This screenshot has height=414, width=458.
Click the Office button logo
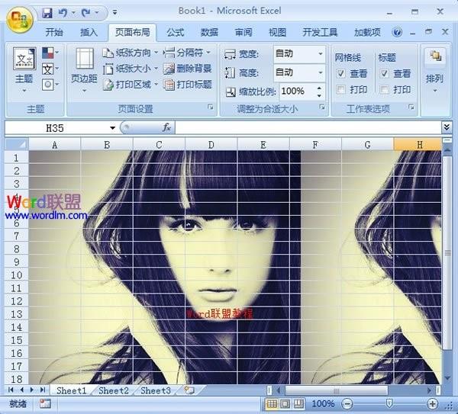(x=19, y=20)
